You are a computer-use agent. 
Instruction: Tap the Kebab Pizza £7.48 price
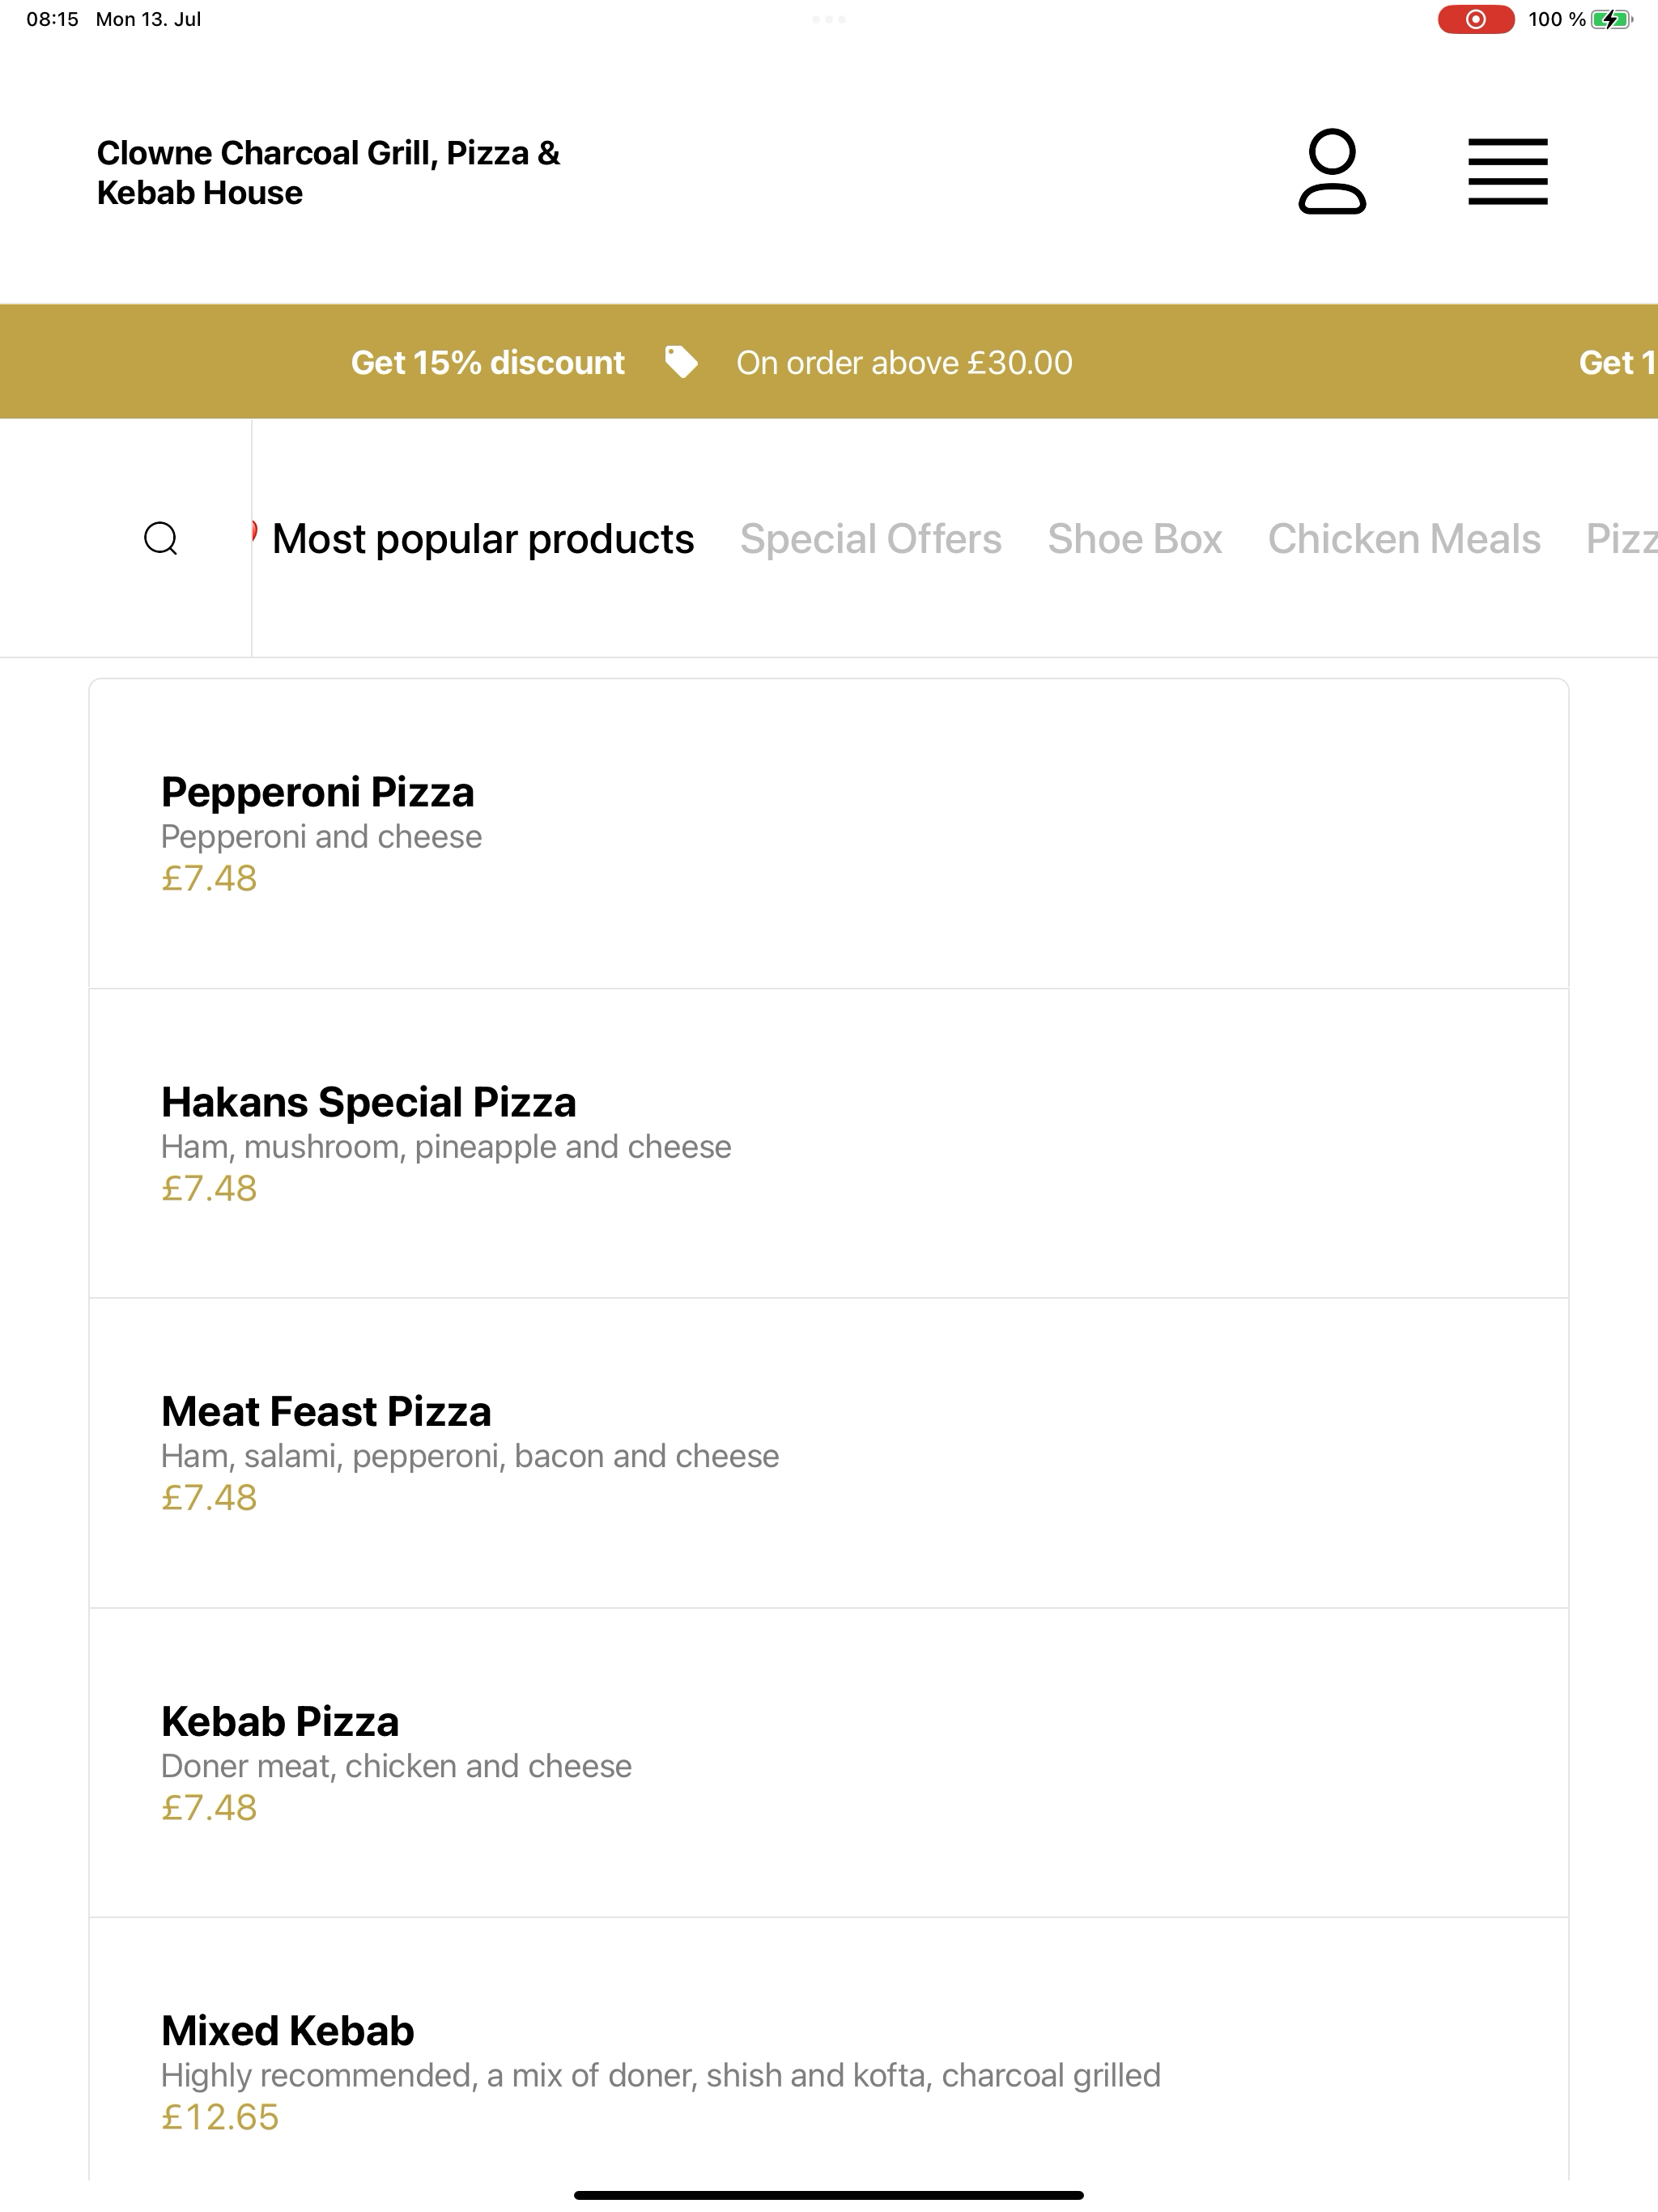coord(209,1807)
